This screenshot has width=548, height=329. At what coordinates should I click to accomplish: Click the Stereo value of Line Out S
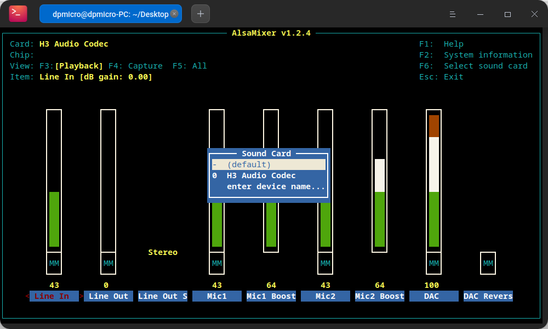(163, 252)
